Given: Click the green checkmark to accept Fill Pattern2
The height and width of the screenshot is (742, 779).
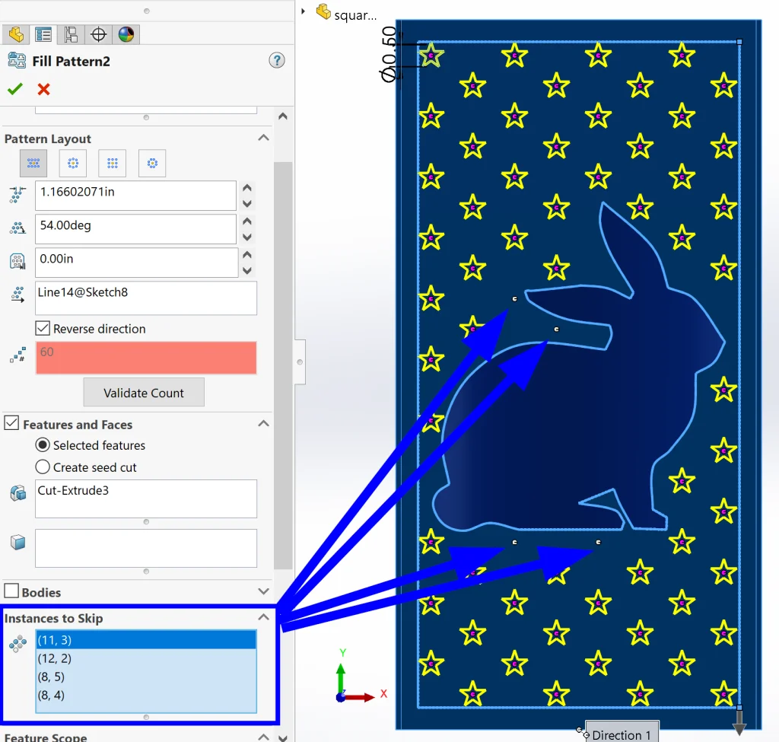Looking at the screenshot, I should 15,89.
